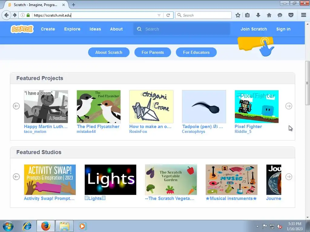Show next Featured Projects with right arrow
This screenshot has height=232, width=310.
coord(289,106)
